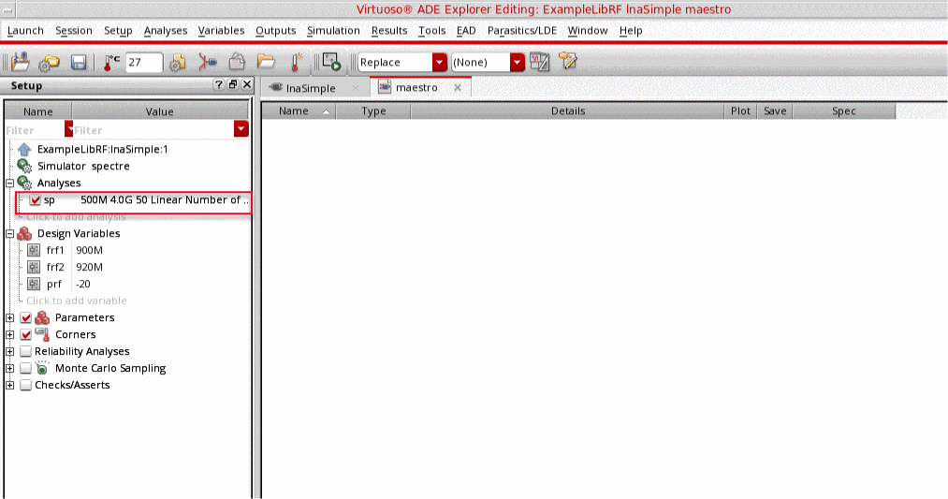
Task: Click 'Click to add variable'
Action: pos(77,301)
